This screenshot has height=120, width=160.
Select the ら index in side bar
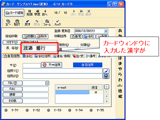pyautogui.click(x=120, y=74)
